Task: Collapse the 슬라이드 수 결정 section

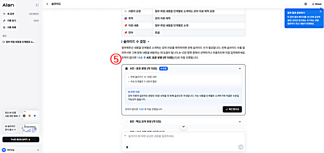Action: (x=149, y=42)
